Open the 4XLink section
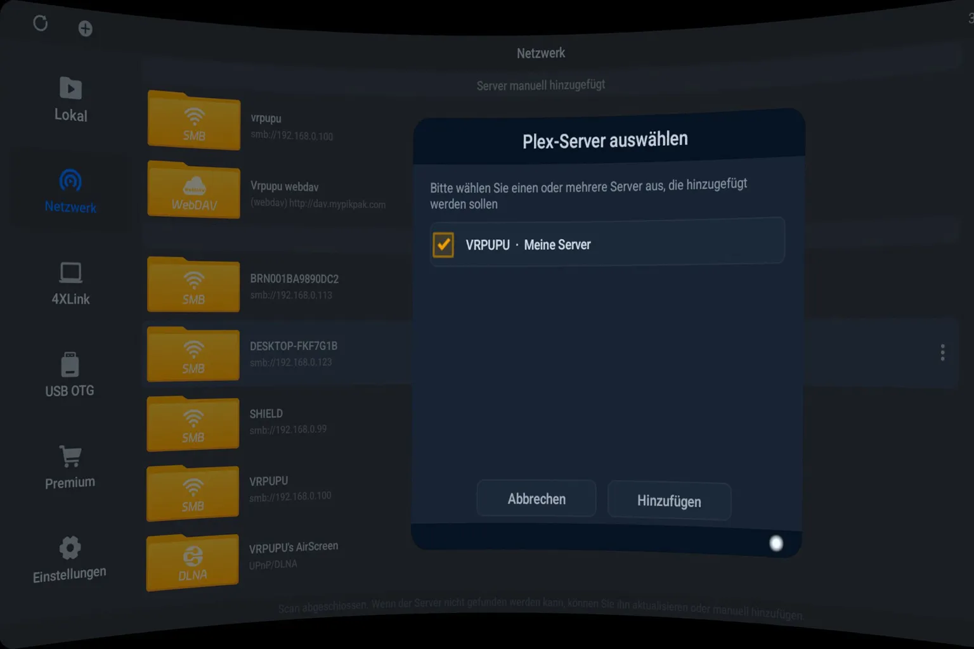974x649 pixels. (70, 284)
